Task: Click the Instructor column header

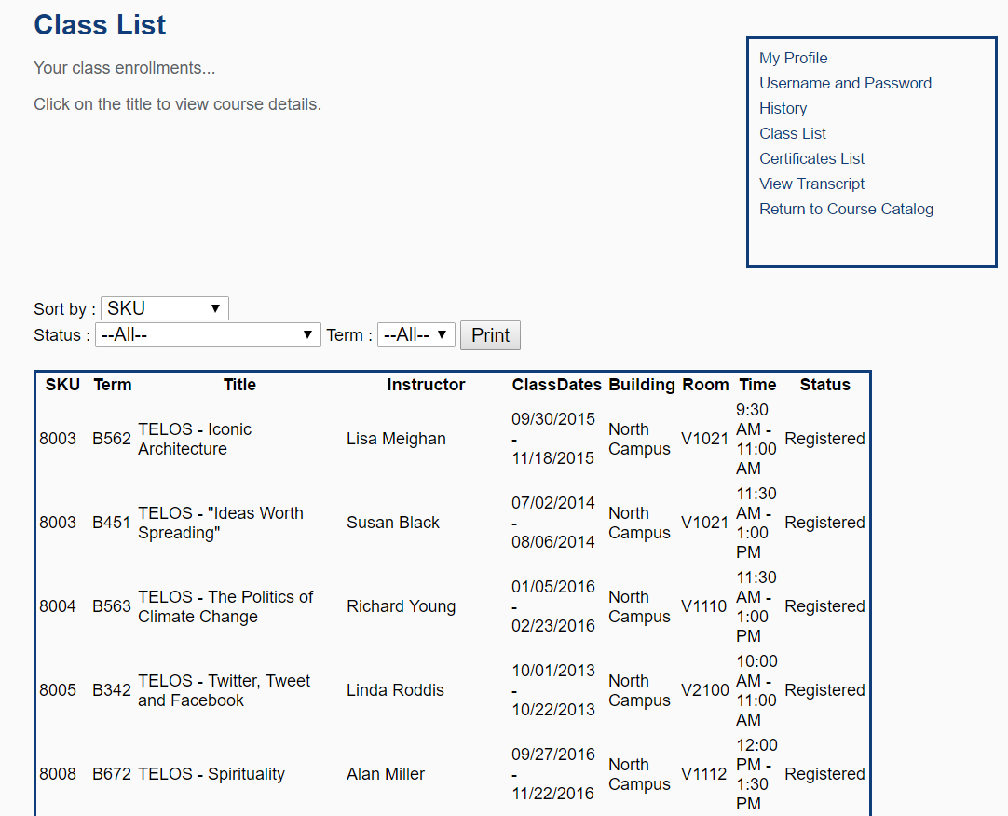Action: (x=426, y=385)
